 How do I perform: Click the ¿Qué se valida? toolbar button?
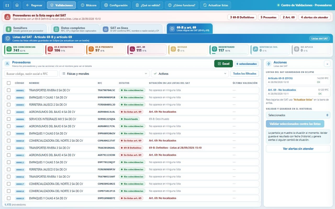pyautogui.click(x=148, y=5)
